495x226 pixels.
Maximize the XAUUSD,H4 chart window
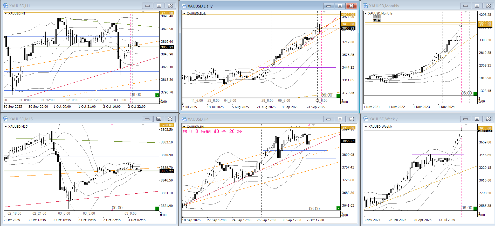click(340, 119)
